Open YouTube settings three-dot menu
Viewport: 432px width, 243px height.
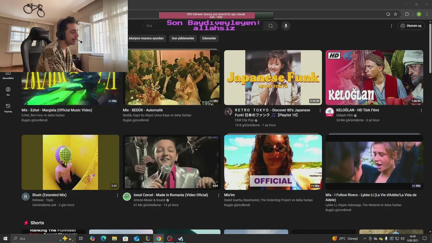click(391, 26)
